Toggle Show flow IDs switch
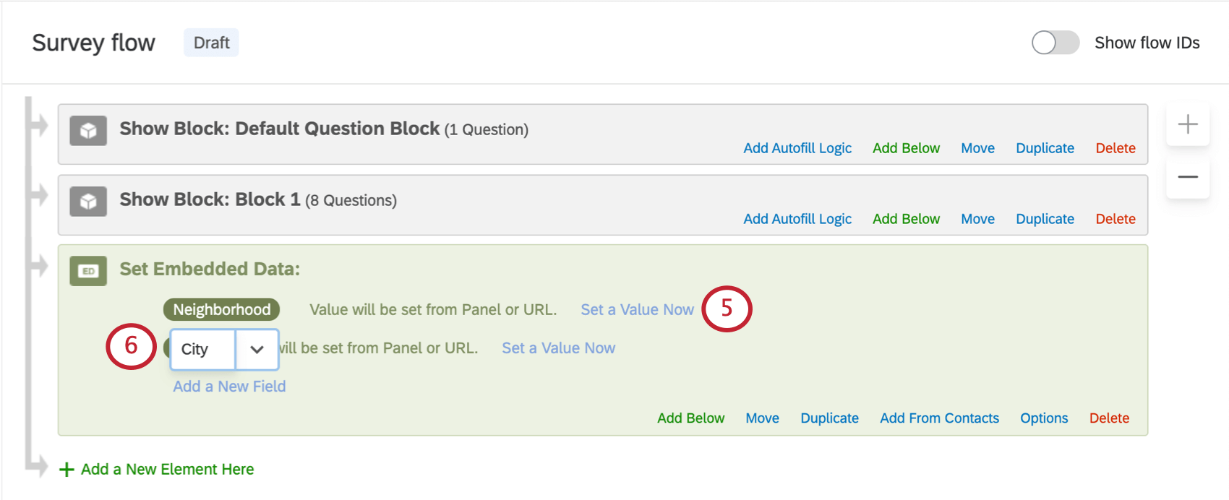The width and height of the screenshot is (1229, 500). coord(1055,43)
